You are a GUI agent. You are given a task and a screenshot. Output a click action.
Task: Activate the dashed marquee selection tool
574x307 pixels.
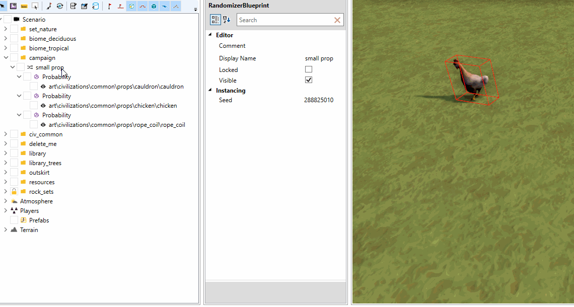35,6
